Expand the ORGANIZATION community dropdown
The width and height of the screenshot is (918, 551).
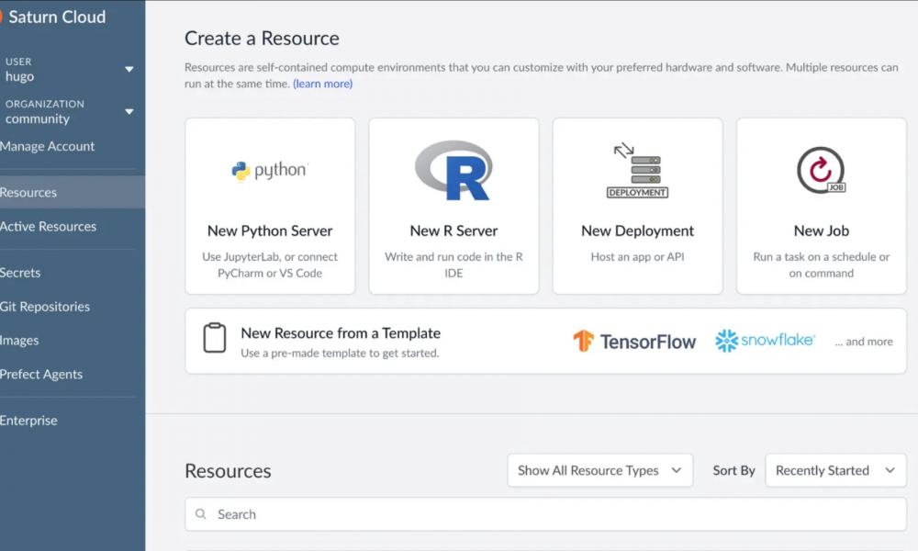coord(129,111)
